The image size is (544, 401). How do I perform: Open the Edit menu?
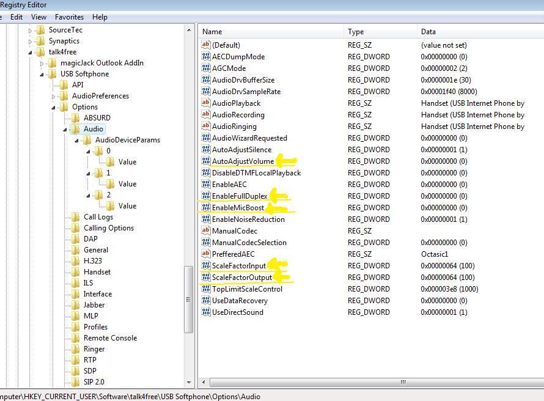coord(17,17)
